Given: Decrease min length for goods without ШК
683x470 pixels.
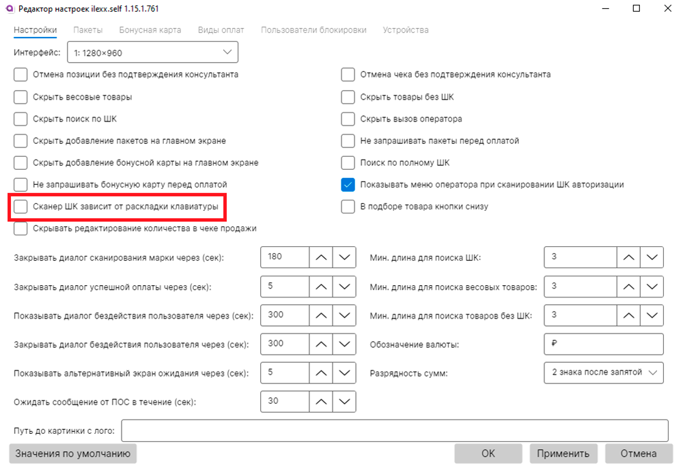Looking at the screenshot, I should point(652,315).
